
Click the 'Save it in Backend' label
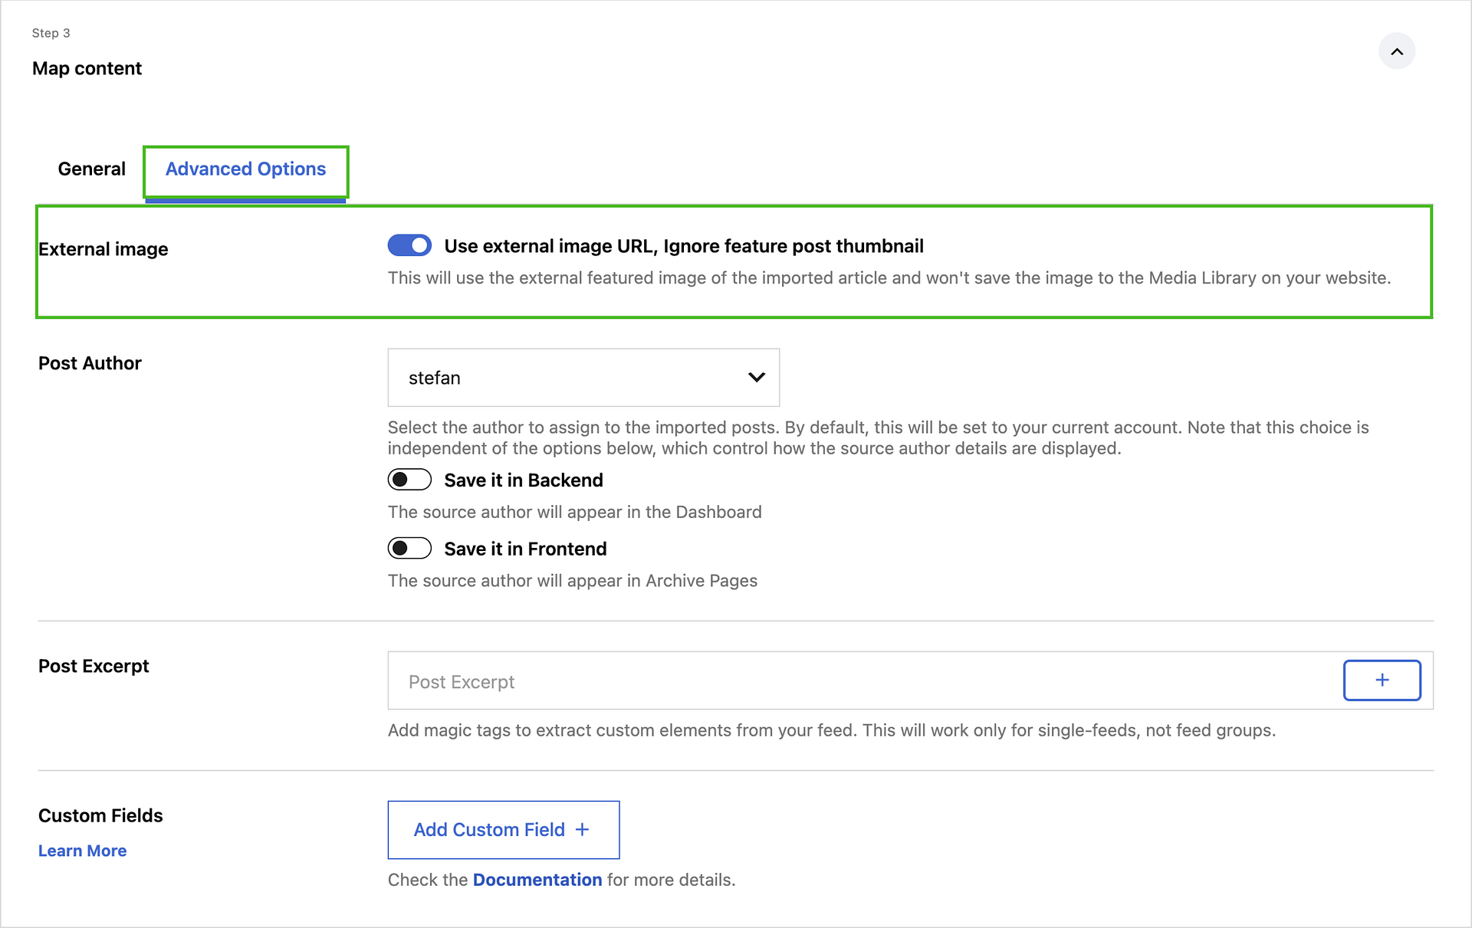(524, 480)
